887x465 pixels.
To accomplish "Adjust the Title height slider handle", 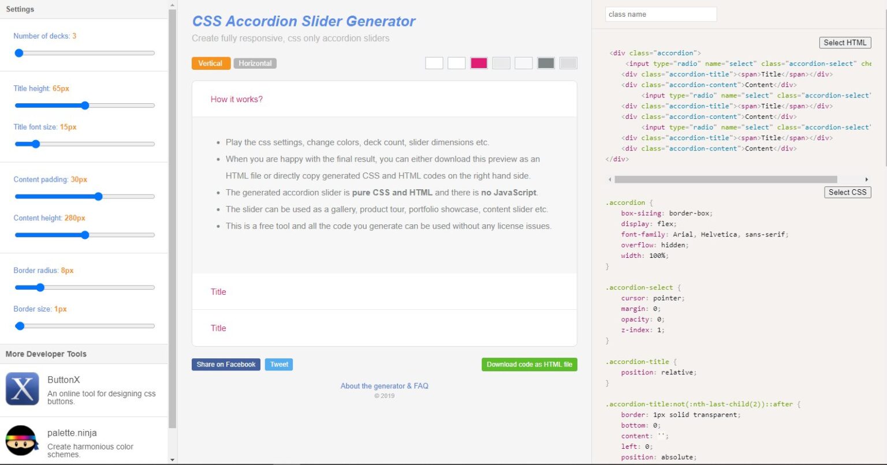I will (x=85, y=105).
